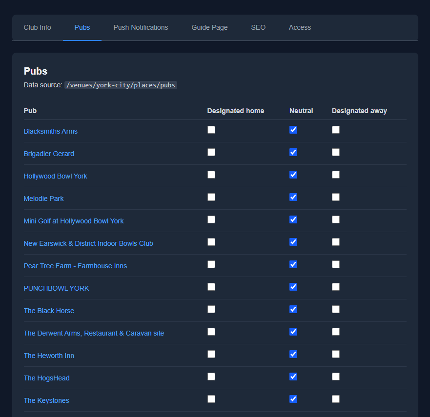Click the Hollywood Bowl York link
This screenshot has height=417, width=430.
55,176
